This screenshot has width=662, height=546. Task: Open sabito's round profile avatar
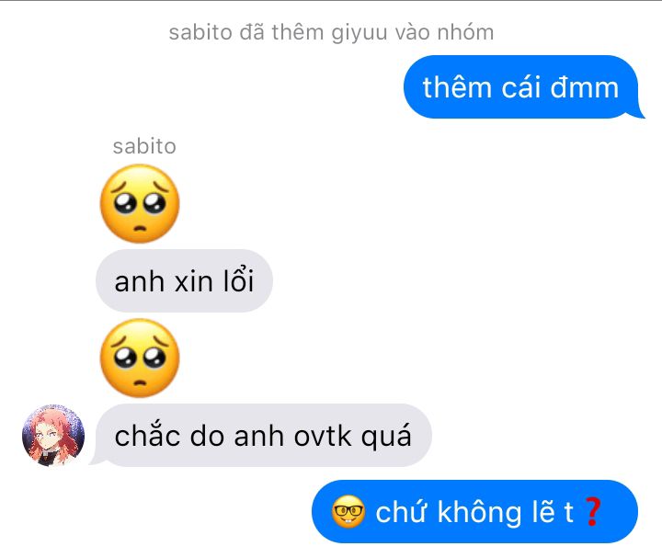[x=53, y=435]
